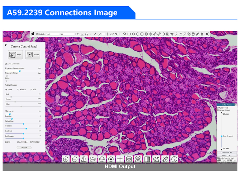Open the folder browse icon

click(156, 159)
